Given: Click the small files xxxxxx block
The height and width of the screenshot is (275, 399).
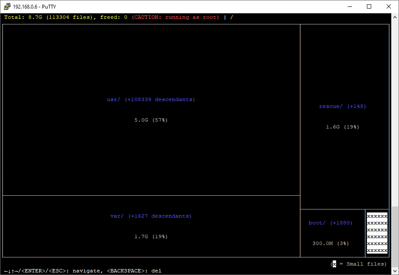Looking at the screenshot, I should [x=377, y=233].
